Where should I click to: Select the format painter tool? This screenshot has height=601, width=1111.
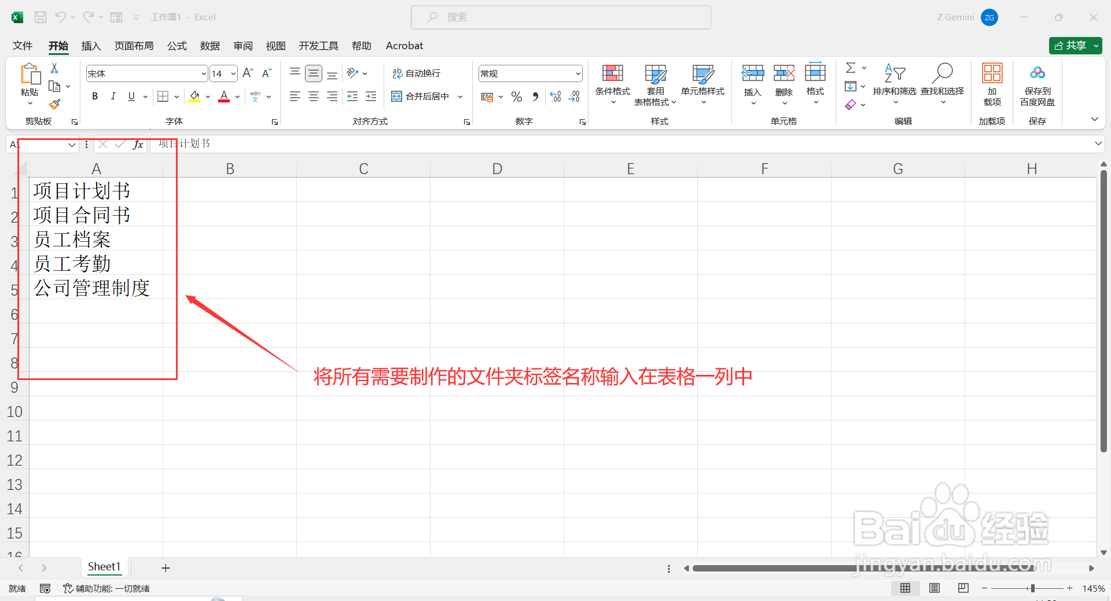coord(54,104)
